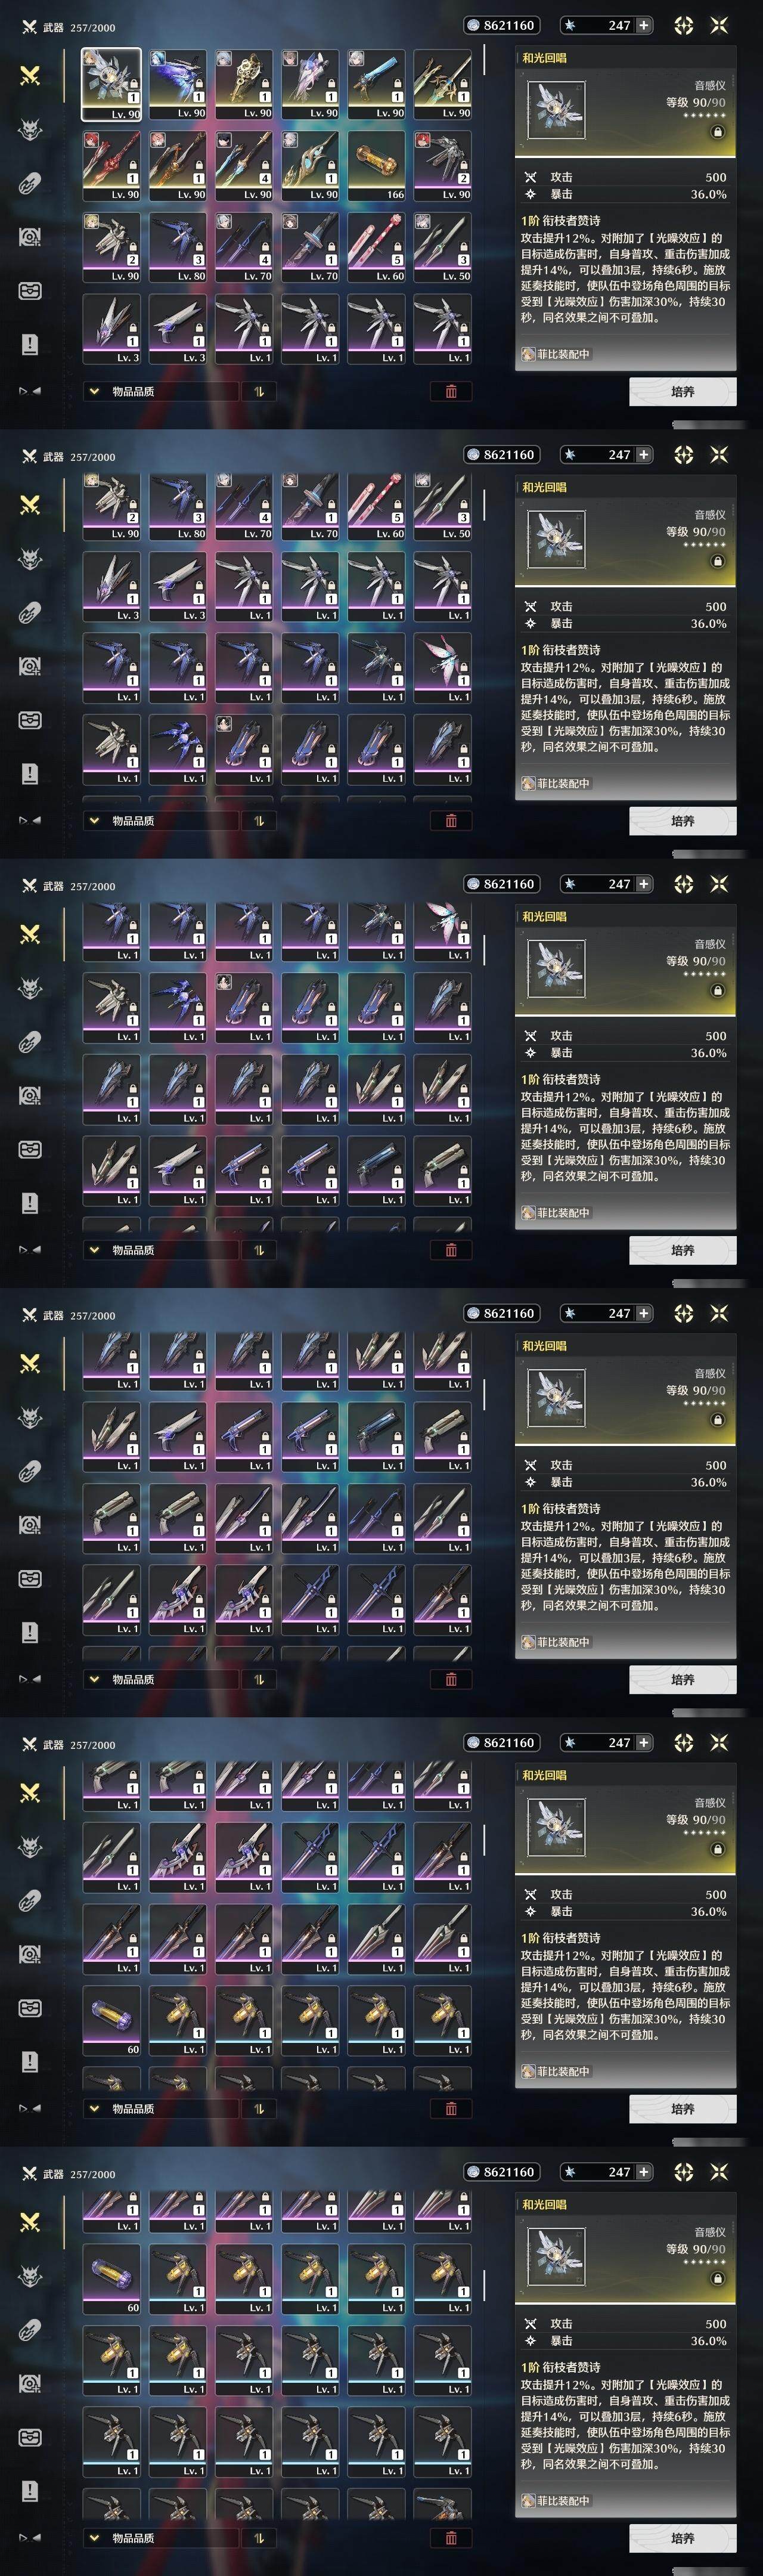763x2576 pixels.
Task: Switch to the supply chest tab in the topmost sidebar
Action: click(x=30, y=291)
